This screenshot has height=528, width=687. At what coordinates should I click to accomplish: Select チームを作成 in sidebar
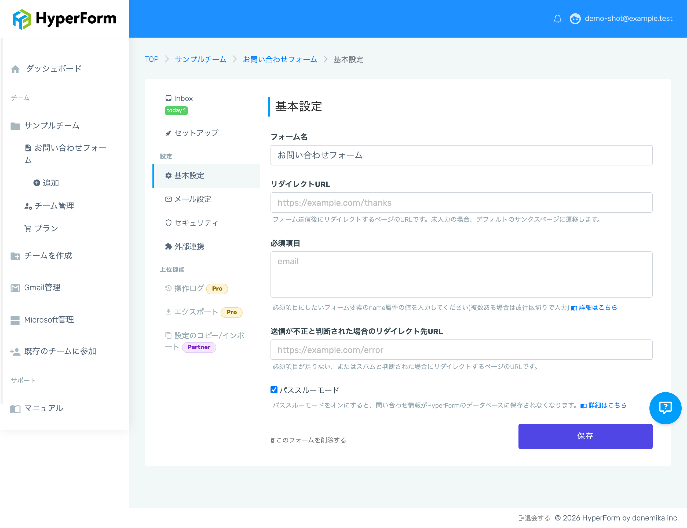pos(48,255)
